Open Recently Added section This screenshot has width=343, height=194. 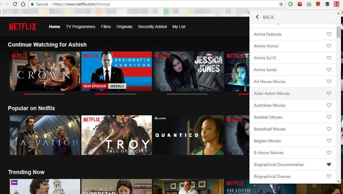(x=152, y=27)
